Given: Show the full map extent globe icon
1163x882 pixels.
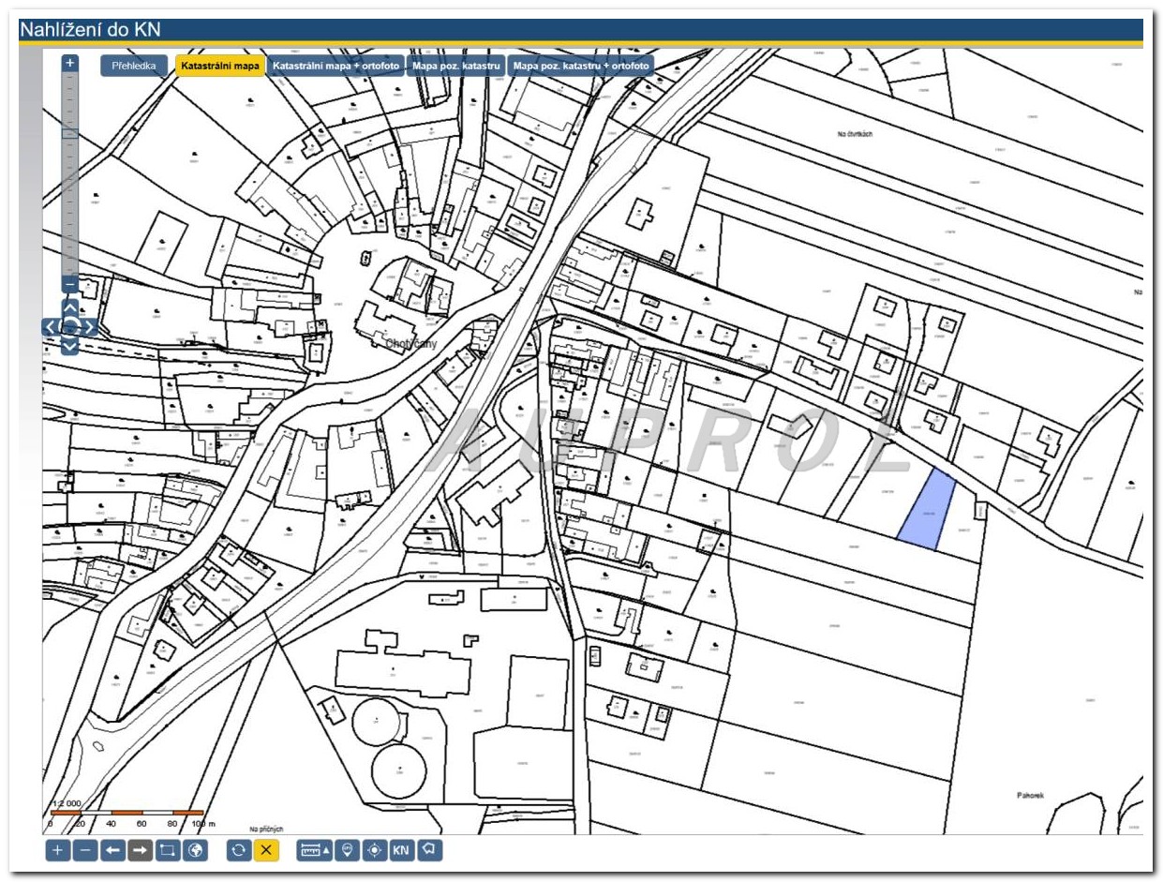Looking at the screenshot, I should pyautogui.click(x=195, y=850).
